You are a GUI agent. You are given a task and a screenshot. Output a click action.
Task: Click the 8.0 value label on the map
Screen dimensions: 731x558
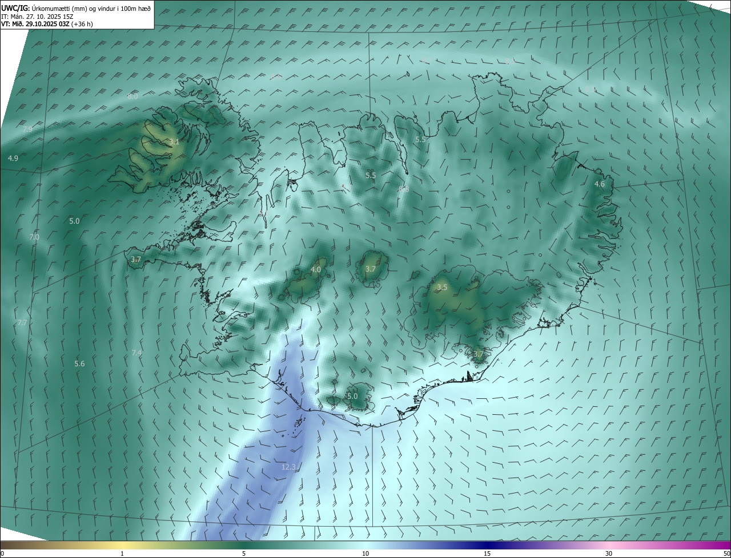point(132,96)
